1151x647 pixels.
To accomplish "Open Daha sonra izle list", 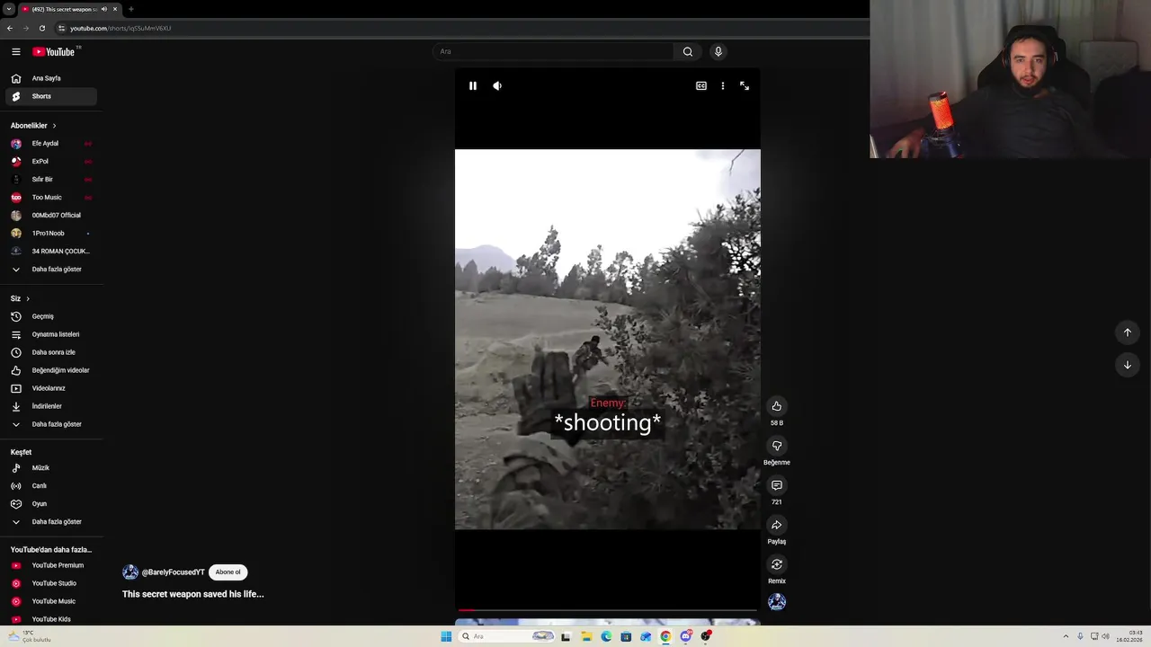I will pyautogui.click(x=51, y=352).
